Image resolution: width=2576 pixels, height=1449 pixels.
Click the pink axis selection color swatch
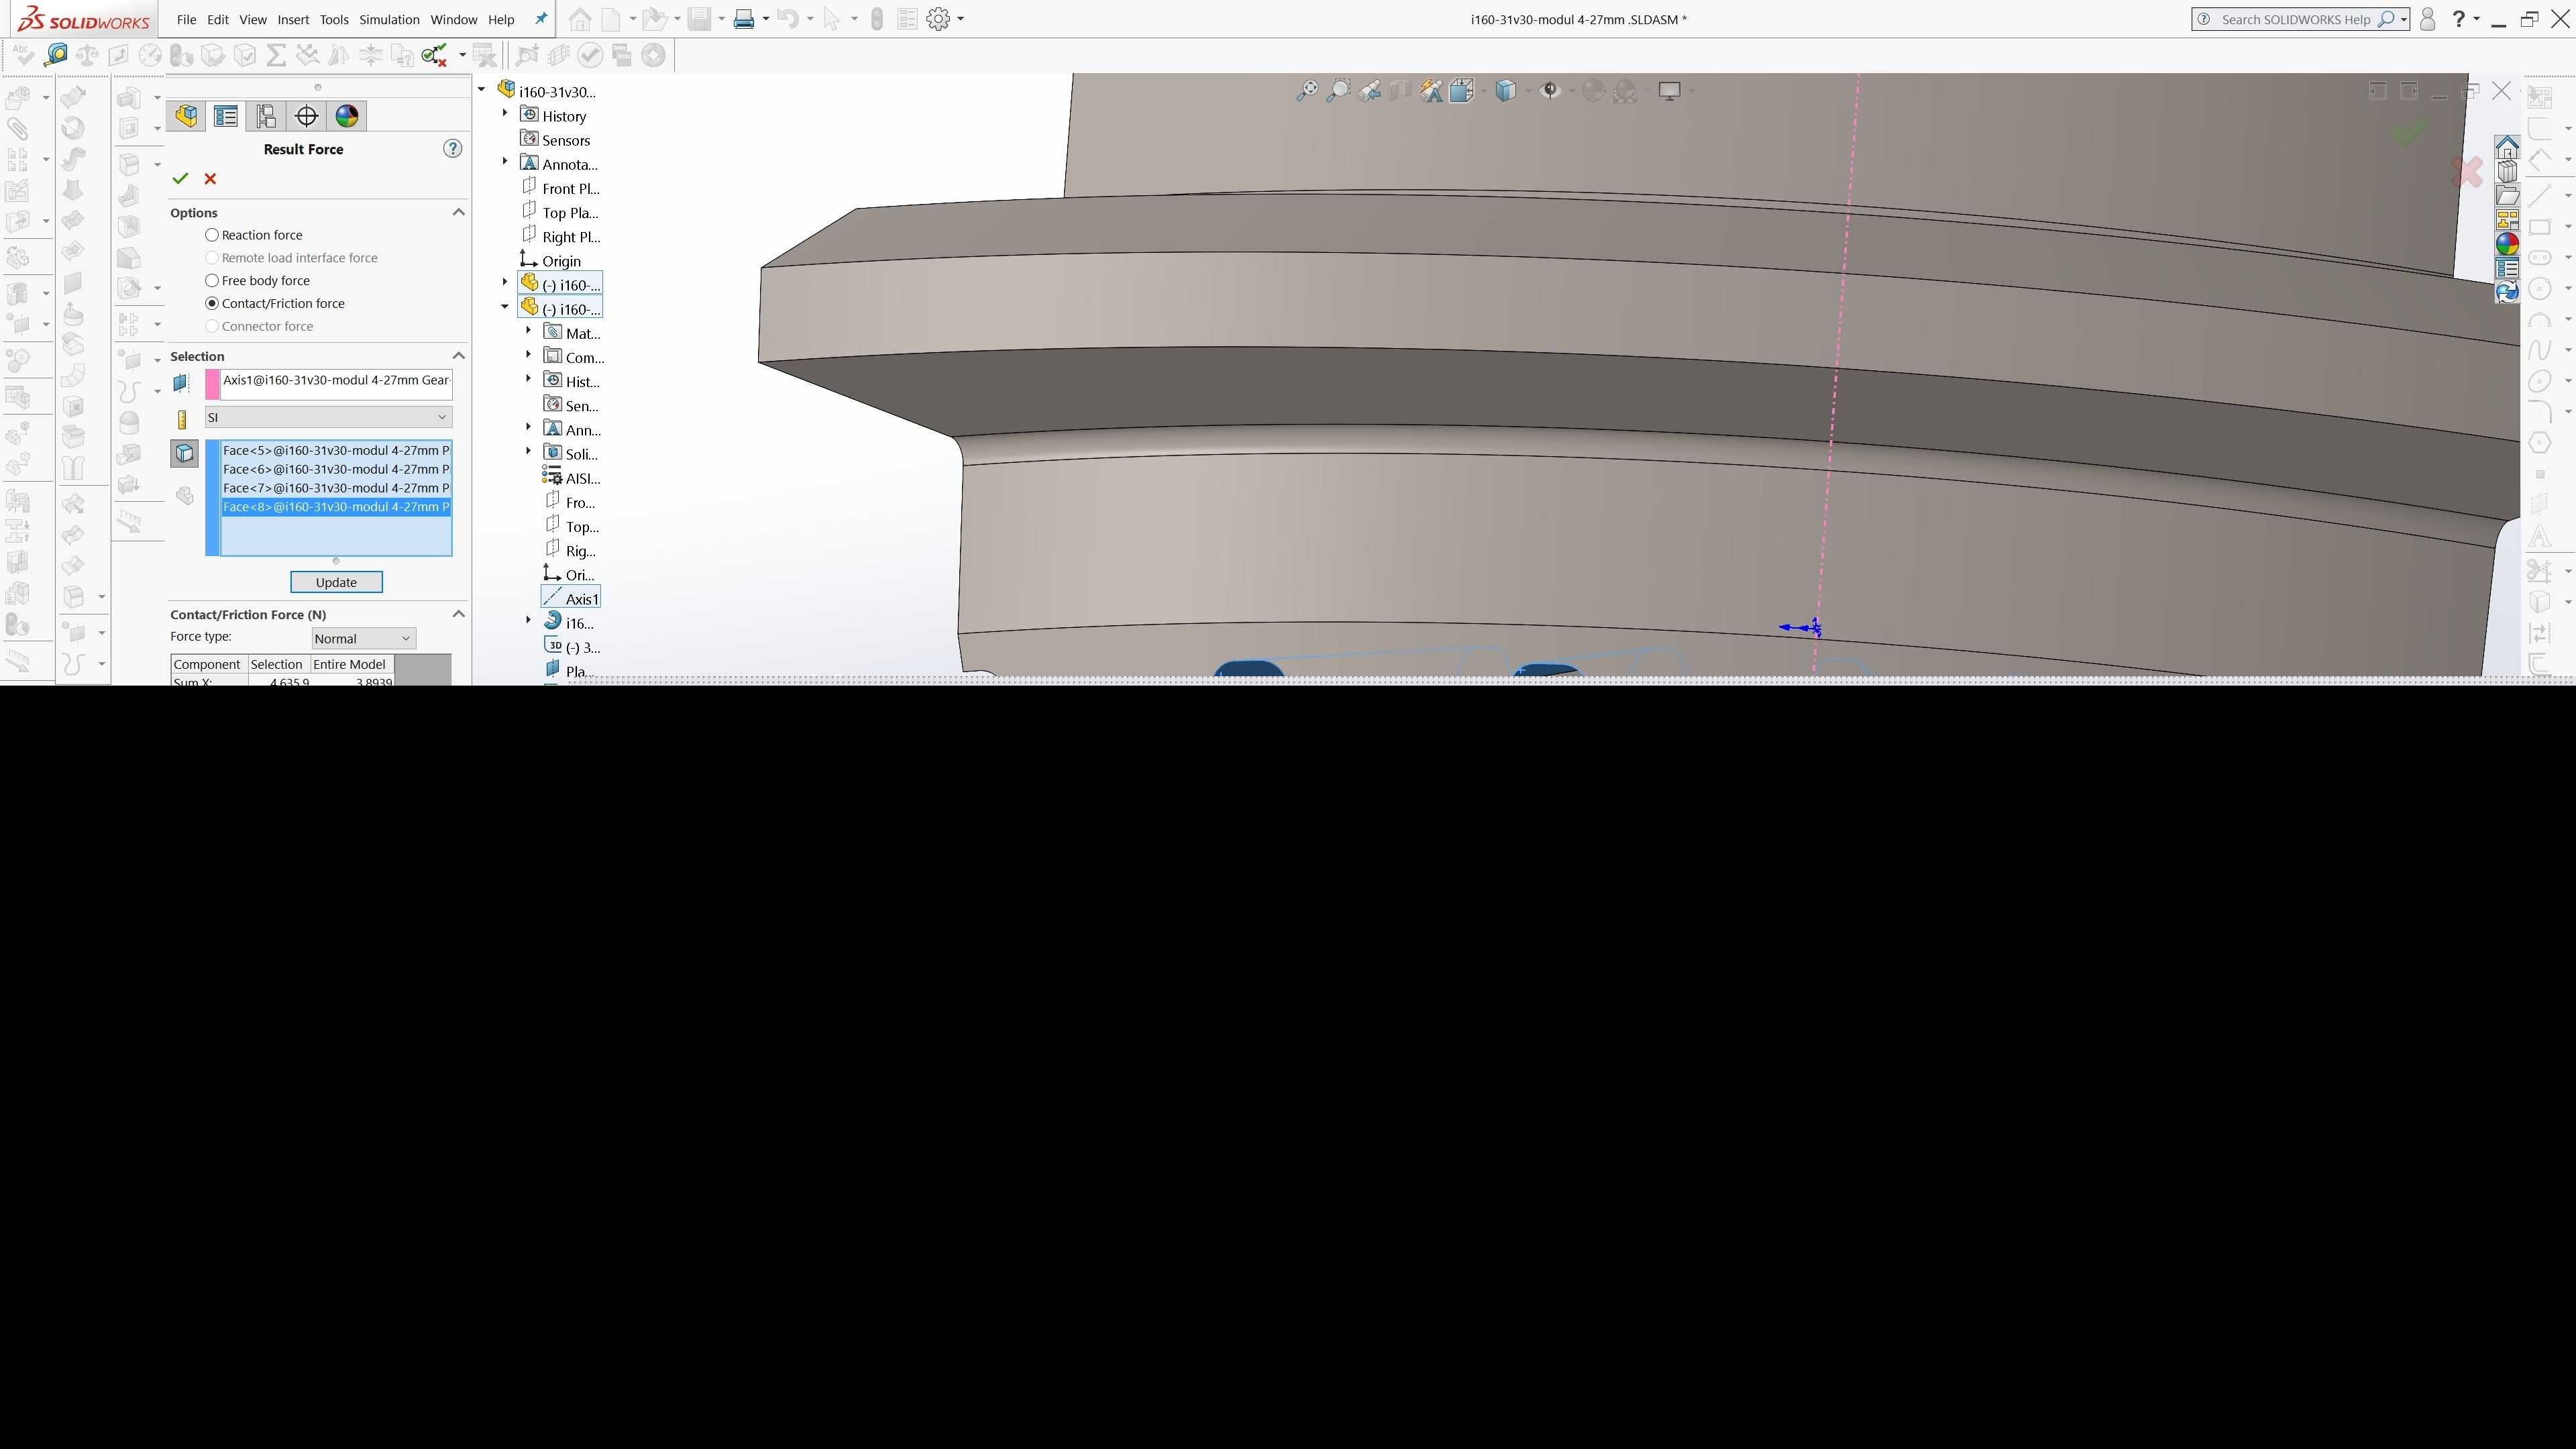click(x=212, y=385)
